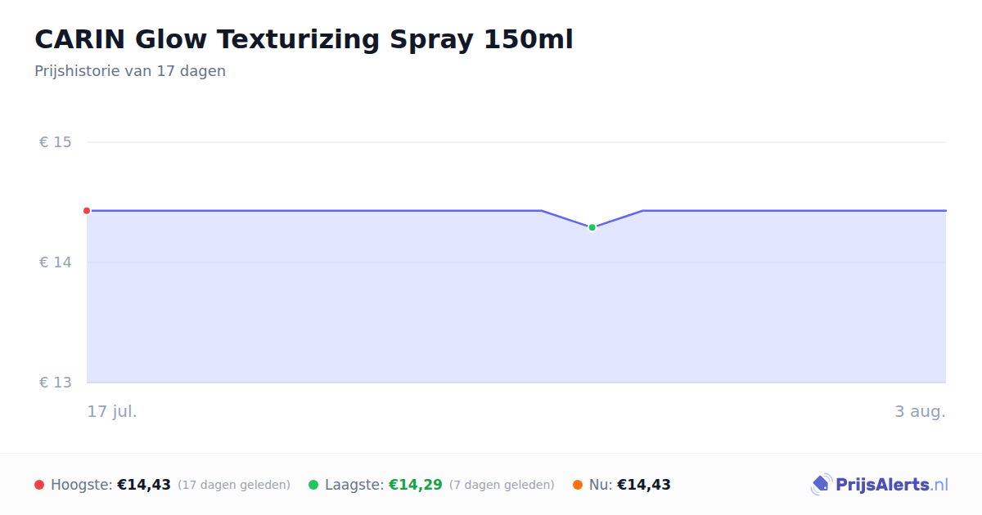
Task: Click the red highest price dot on chart
Action: click(87, 211)
